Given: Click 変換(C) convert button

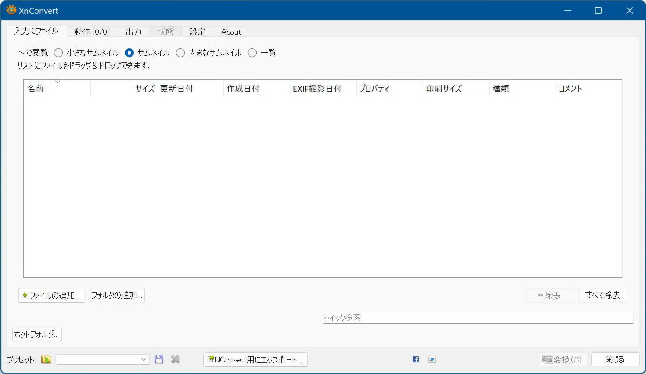Looking at the screenshot, I should 563,359.
